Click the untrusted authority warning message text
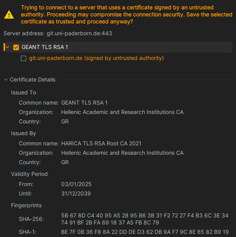The width and height of the screenshot is (236, 237). 126,14
